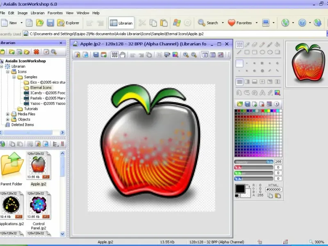Expand the Objects tree node
This screenshot has width=328, height=246.
7,119
